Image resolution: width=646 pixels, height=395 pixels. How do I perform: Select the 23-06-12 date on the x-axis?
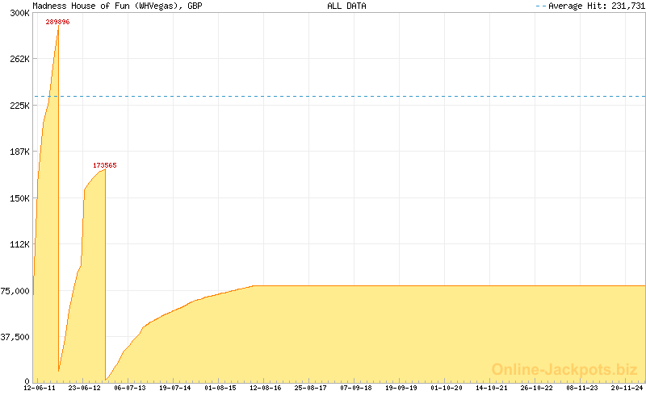pyautogui.click(x=85, y=388)
